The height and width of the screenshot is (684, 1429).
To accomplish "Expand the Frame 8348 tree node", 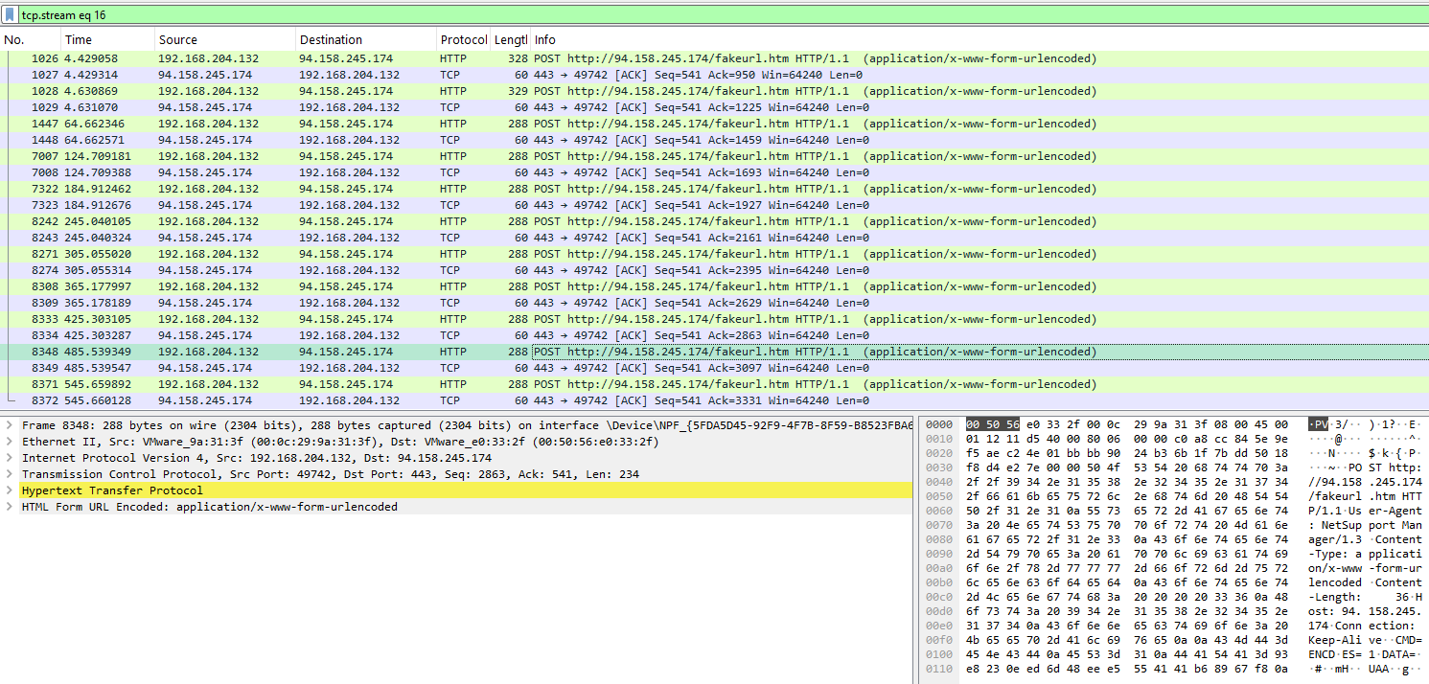I will pyautogui.click(x=10, y=425).
